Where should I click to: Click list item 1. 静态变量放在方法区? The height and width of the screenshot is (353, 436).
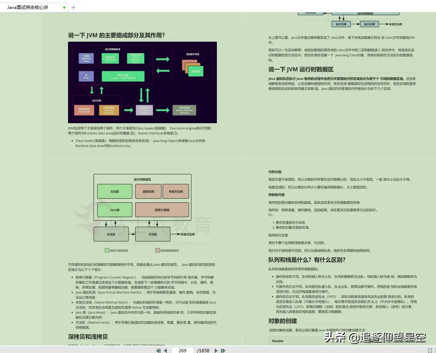coord(289,222)
